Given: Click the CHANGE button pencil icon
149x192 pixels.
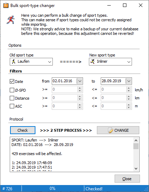Looking at the screenshot, I should (110, 130).
